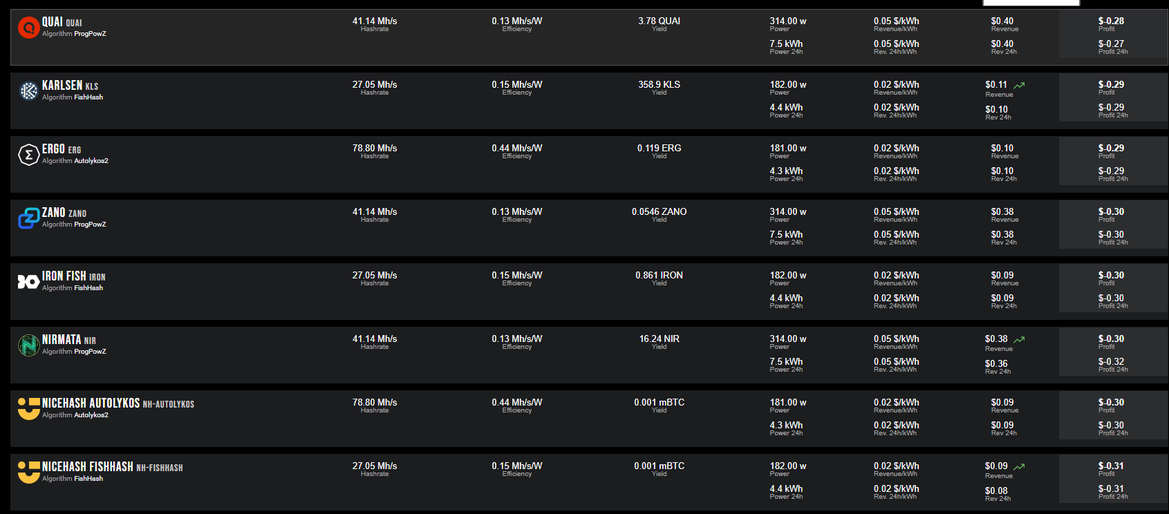Click Karlsen revenue trend arrow icon
The height and width of the screenshot is (514, 1169).
coord(1019,86)
